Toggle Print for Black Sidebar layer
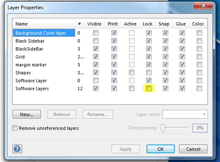 tap(114, 41)
